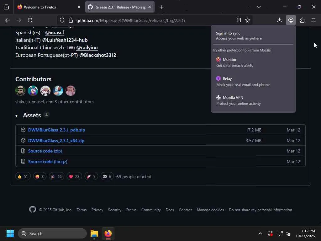321x241 pixels.
Task: Download Source code (zip)
Action: click(45, 151)
